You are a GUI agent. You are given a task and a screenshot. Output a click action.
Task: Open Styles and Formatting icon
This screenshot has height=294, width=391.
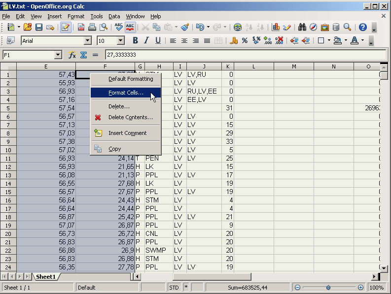click(x=10, y=40)
